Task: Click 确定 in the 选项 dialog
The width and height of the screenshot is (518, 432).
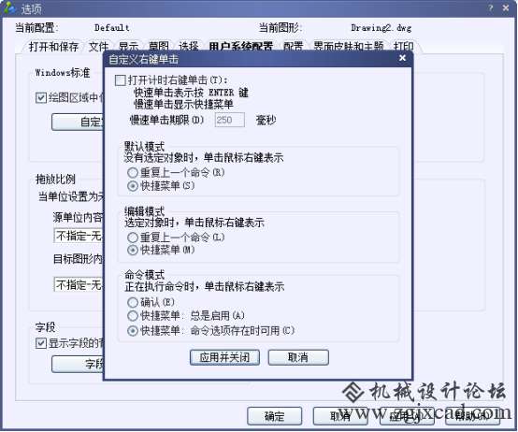Action: 275,416
